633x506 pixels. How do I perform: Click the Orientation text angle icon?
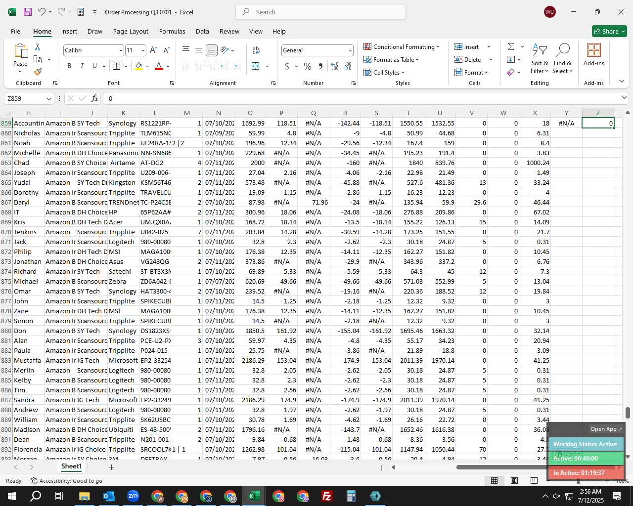click(225, 50)
